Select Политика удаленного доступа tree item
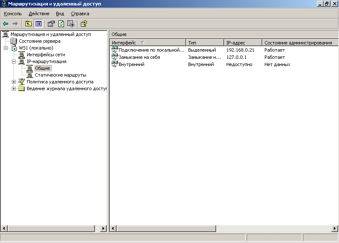 click(60, 82)
